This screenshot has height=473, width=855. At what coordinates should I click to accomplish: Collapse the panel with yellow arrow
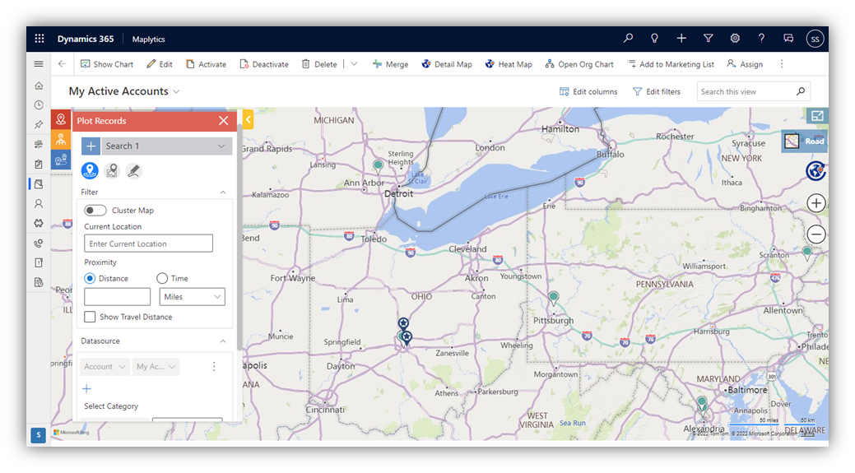coord(248,119)
